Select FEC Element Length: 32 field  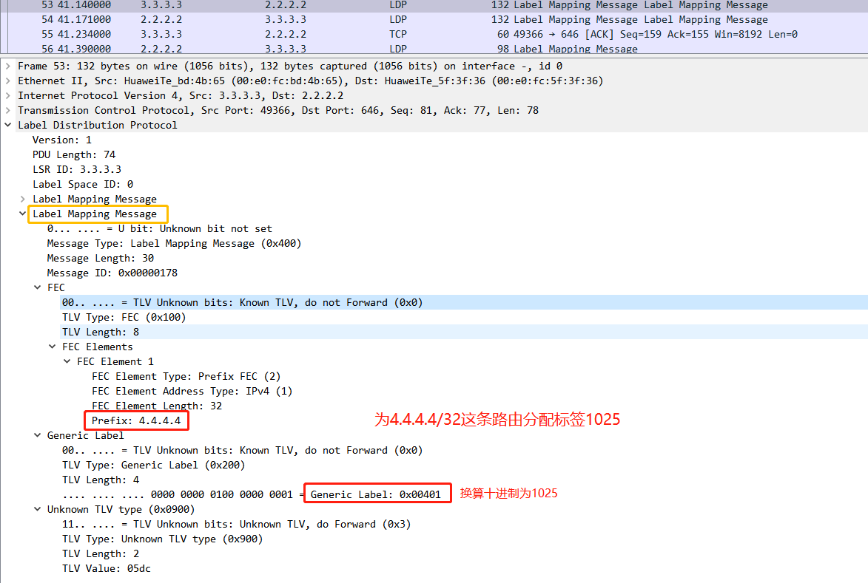click(x=157, y=406)
